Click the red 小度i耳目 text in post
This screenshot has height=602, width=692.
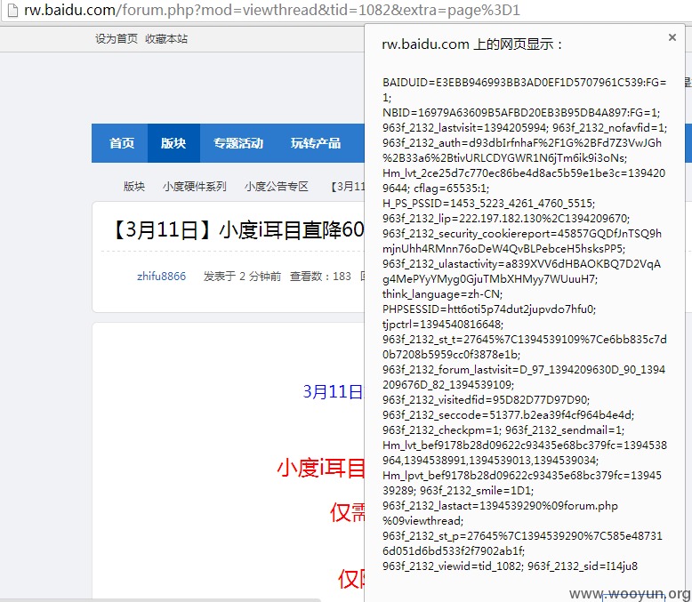321,468
